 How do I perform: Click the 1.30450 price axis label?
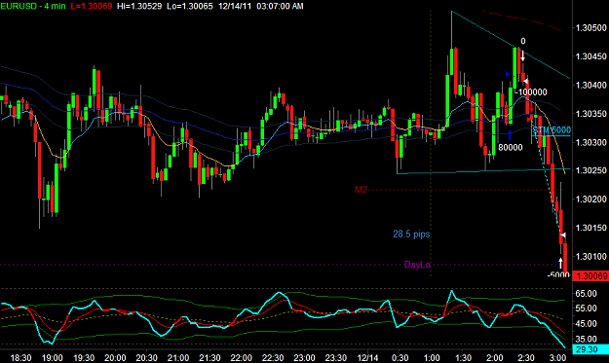[590, 56]
